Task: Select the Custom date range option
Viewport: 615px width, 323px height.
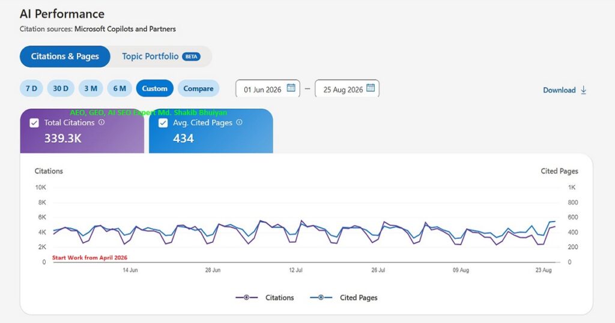Action: [x=154, y=88]
